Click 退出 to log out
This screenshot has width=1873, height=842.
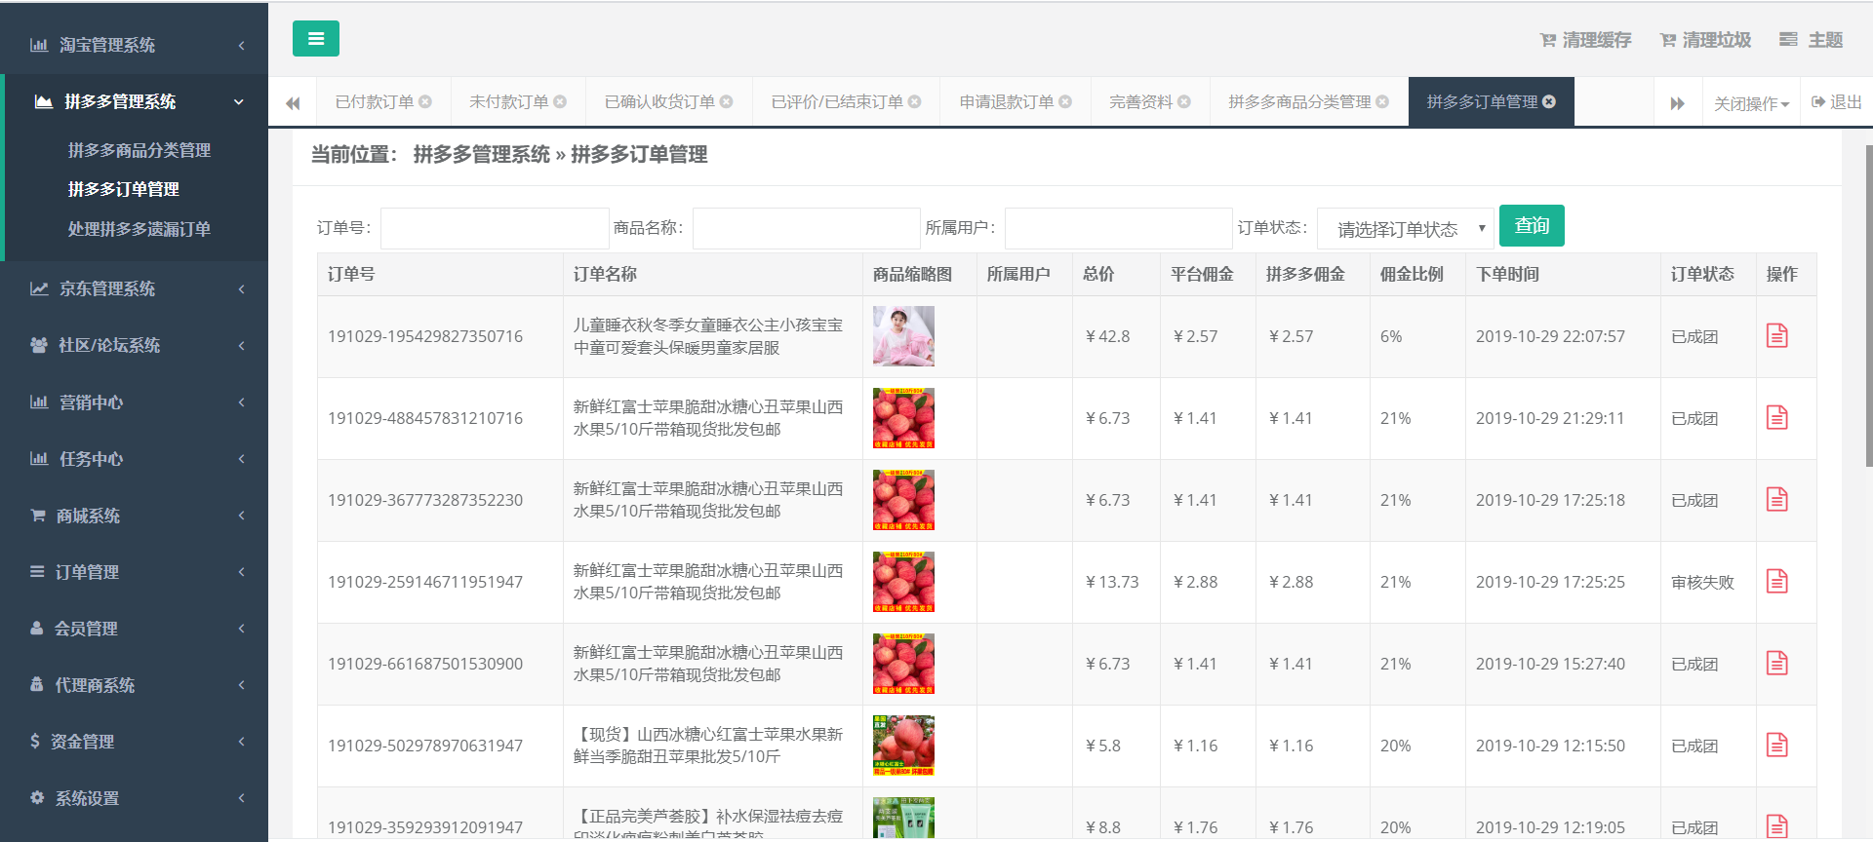click(1837, 102)
